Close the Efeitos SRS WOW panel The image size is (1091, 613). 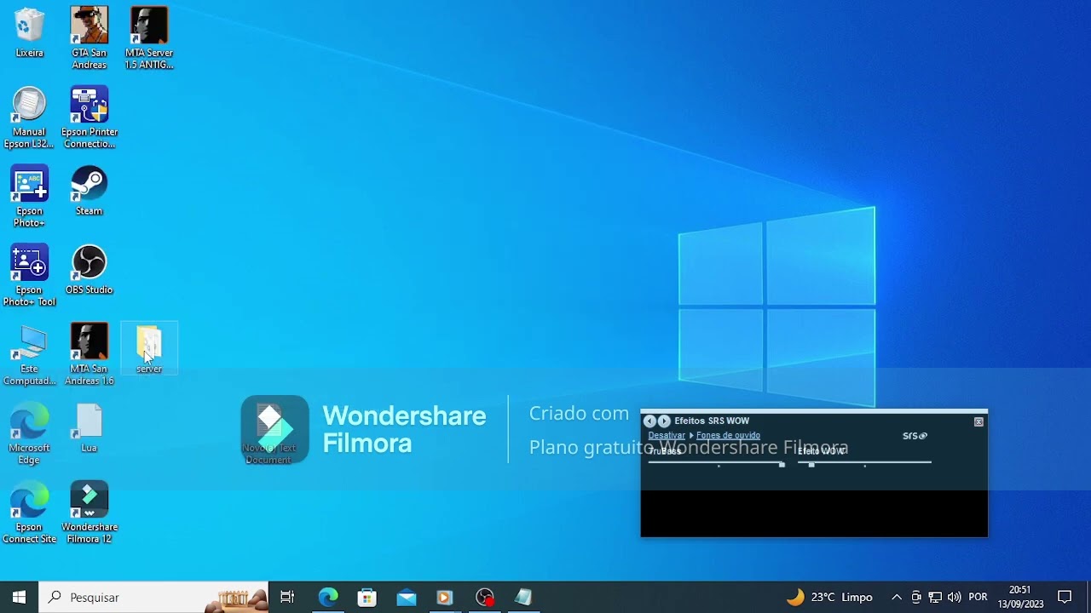pyautogui.click(x=978, y=421)
